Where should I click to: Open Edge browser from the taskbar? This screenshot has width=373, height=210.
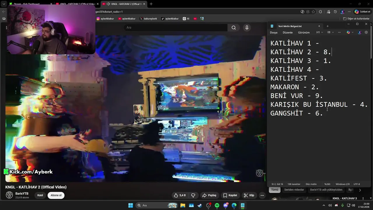point(234,205)
